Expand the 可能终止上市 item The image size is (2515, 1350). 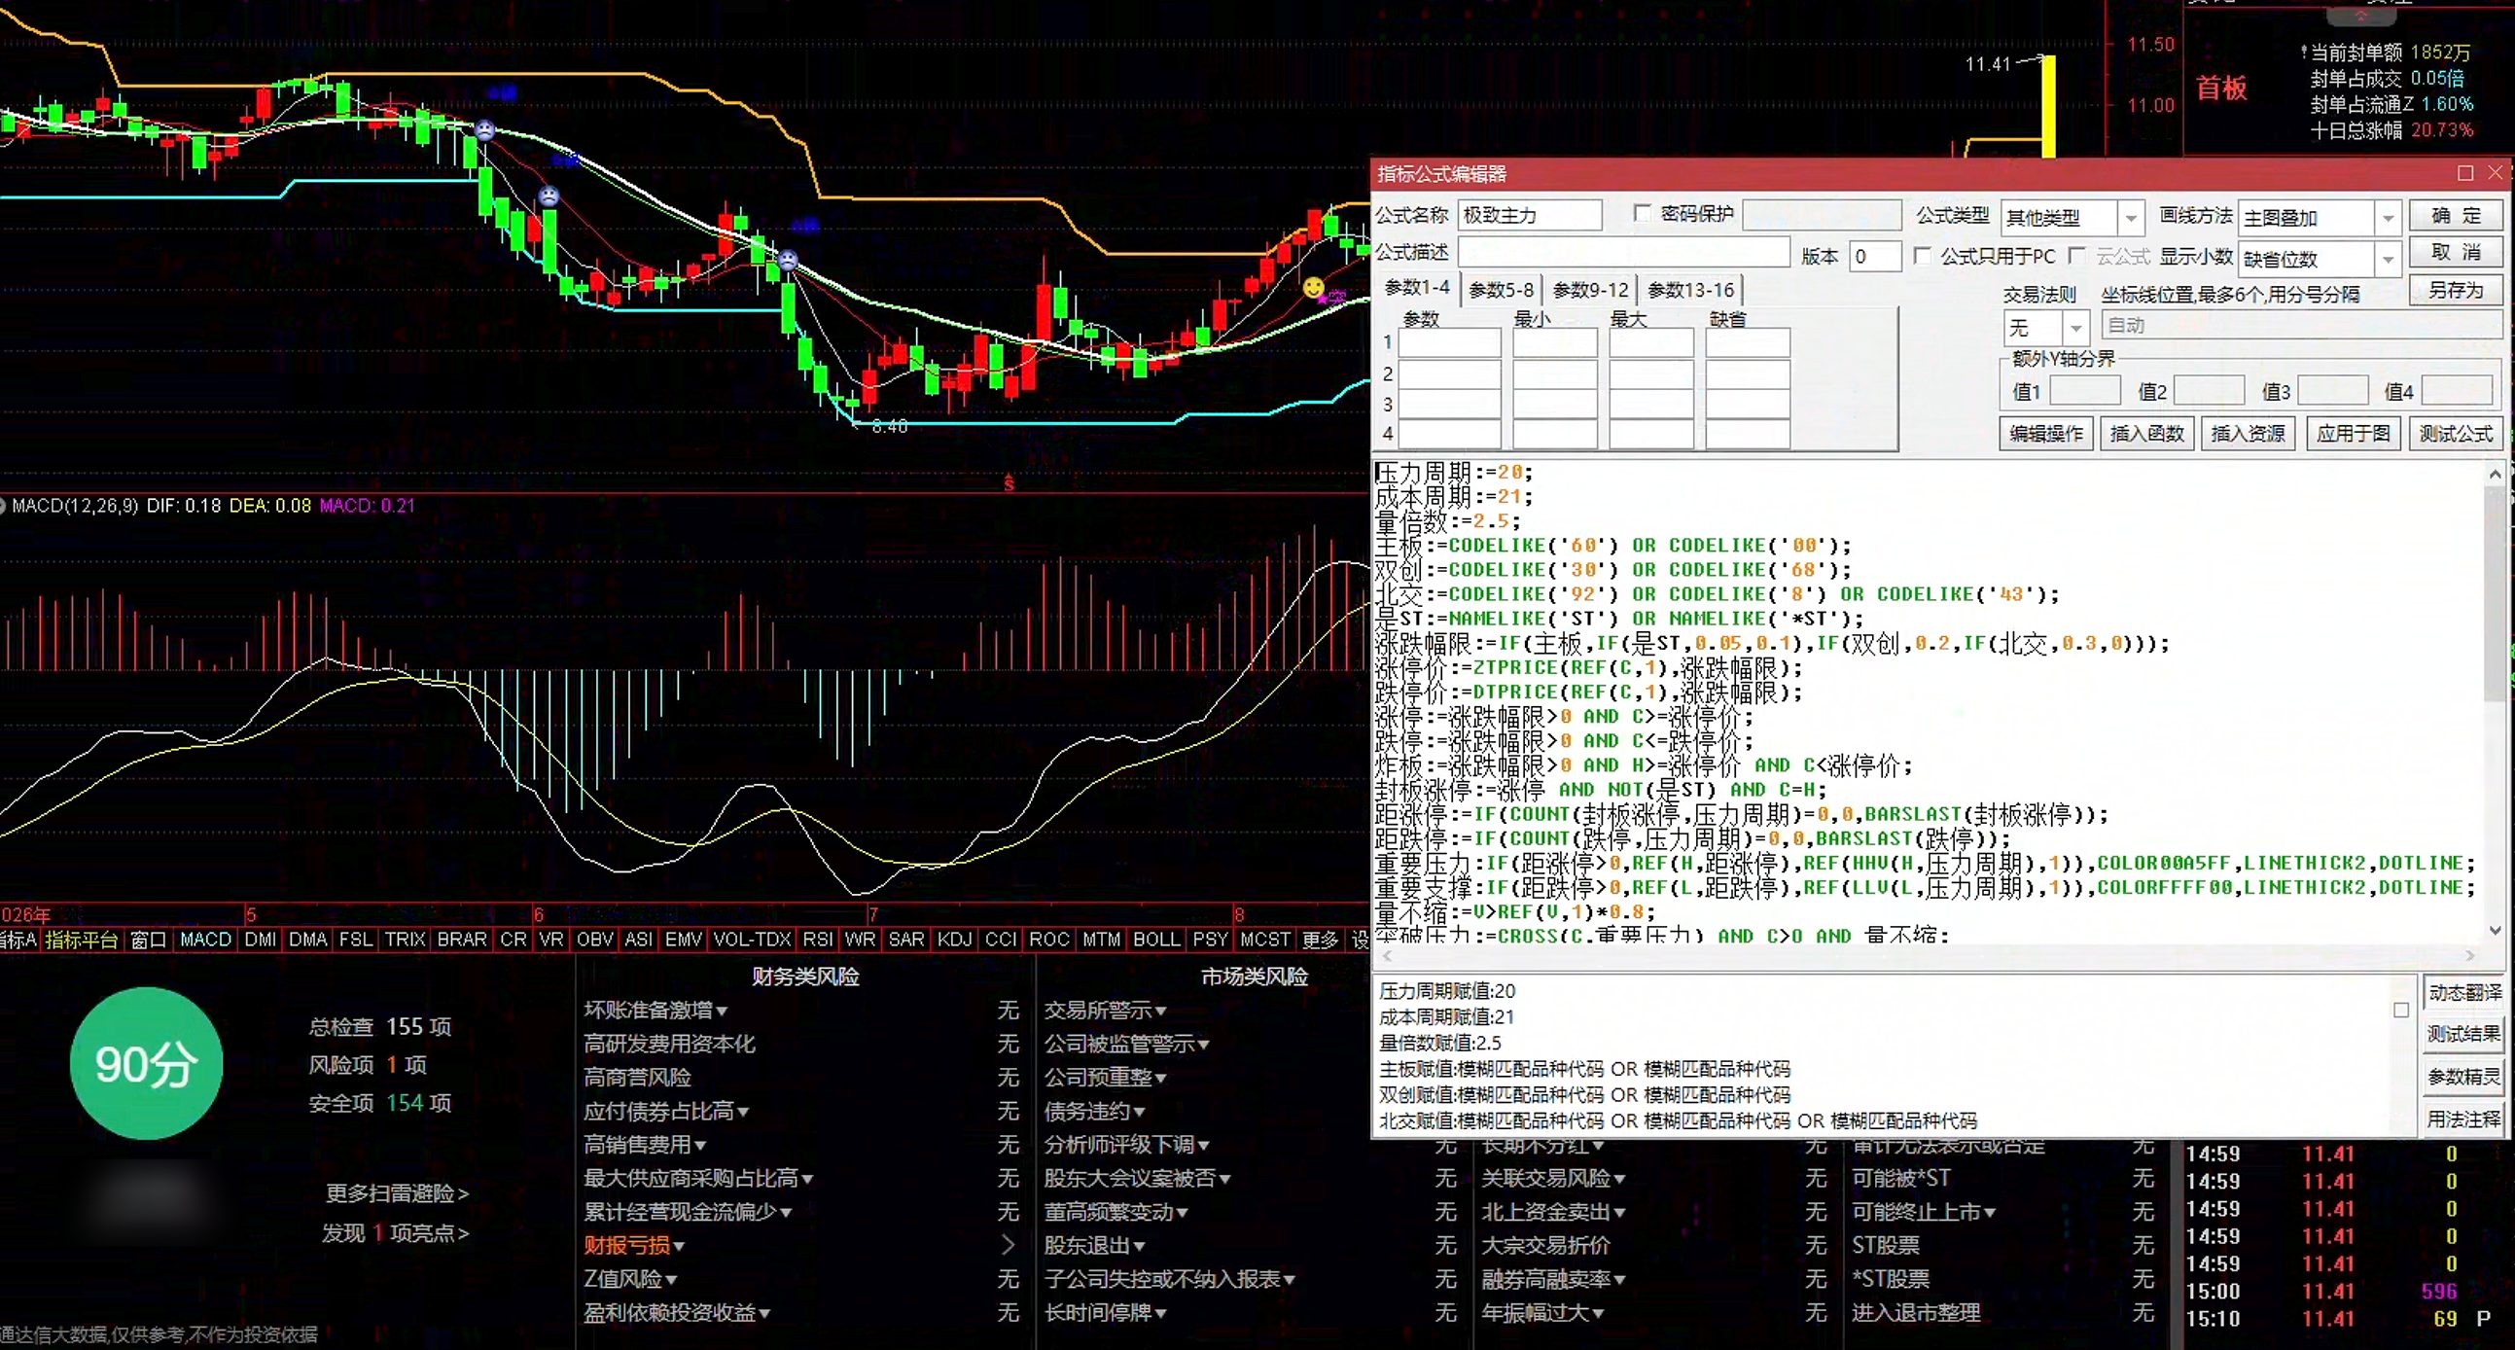(x=1989, y=1213)
